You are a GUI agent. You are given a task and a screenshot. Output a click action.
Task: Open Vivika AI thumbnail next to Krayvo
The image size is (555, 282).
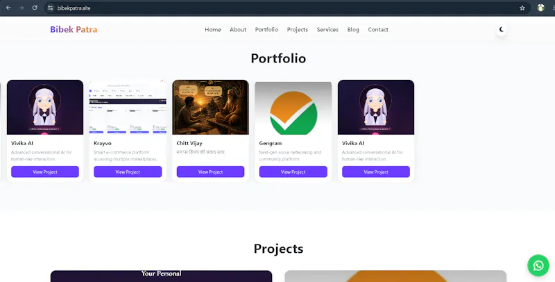point(45,107)
